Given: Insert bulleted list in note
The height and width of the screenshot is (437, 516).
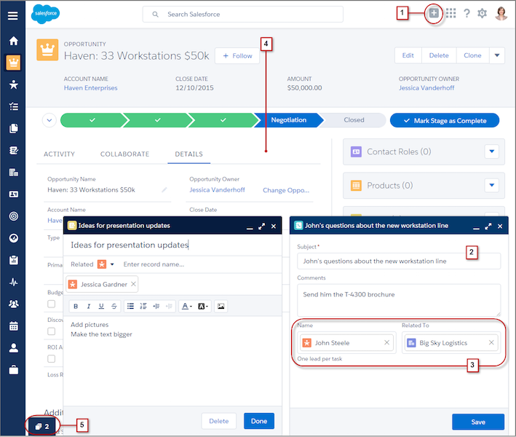Looking at the screenshot, I should (x=130, y=306).
